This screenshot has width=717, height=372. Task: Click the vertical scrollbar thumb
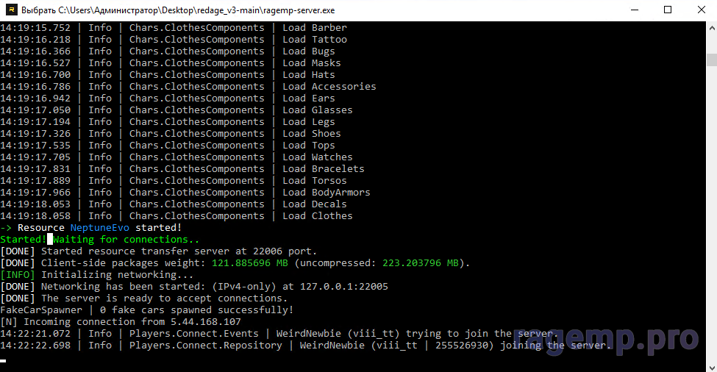click(x=711, y=60)
